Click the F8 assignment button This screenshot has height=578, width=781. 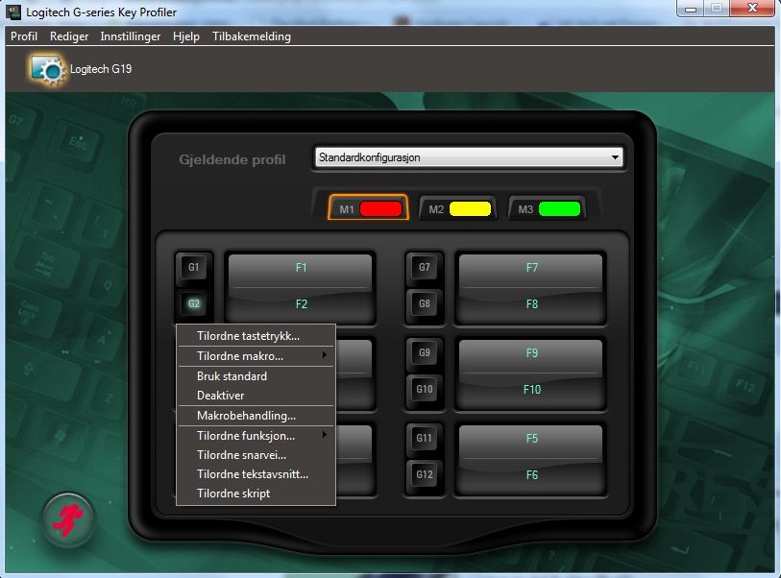(x=531, y=304)
